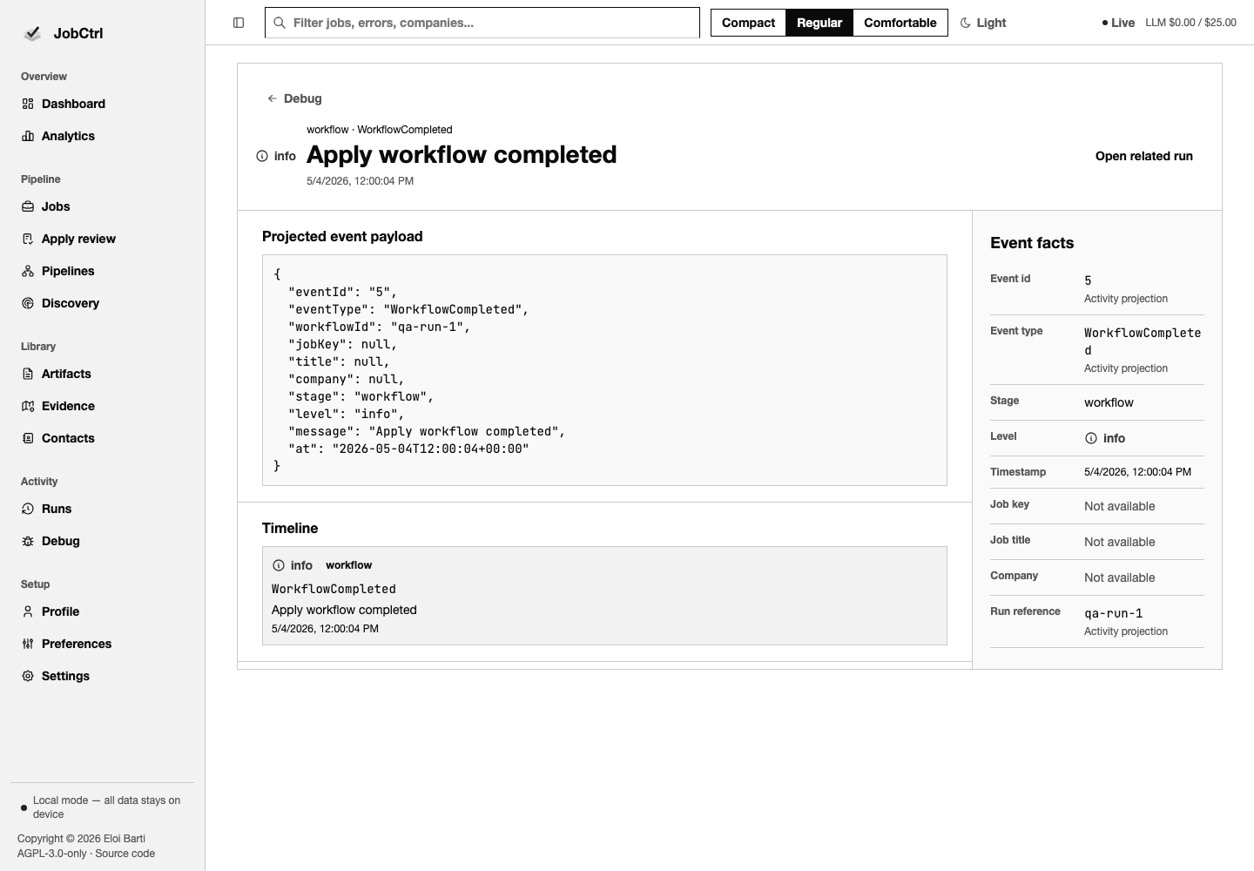The image size is (1254, 871).
Task: Click the Event id value 5
Action: point(1088,280)
